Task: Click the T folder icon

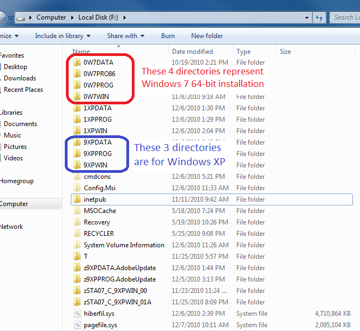Action: (77, 257)
